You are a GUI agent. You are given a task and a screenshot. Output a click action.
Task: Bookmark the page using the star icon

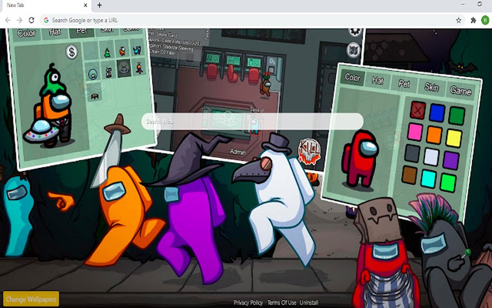pos(459,20)
